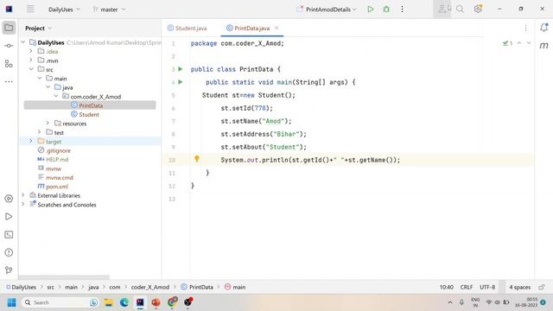Open the Run tool window in the left sidebar
Viewport: 553px width, 311px height.
[9, 217]
